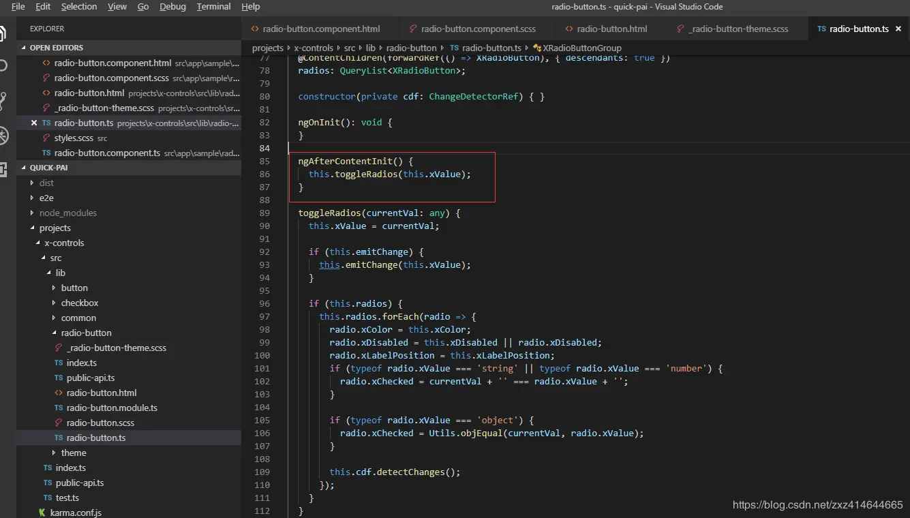Switch to _radio-button-theme.scss editor tab
910x518 pixels.
738,29
